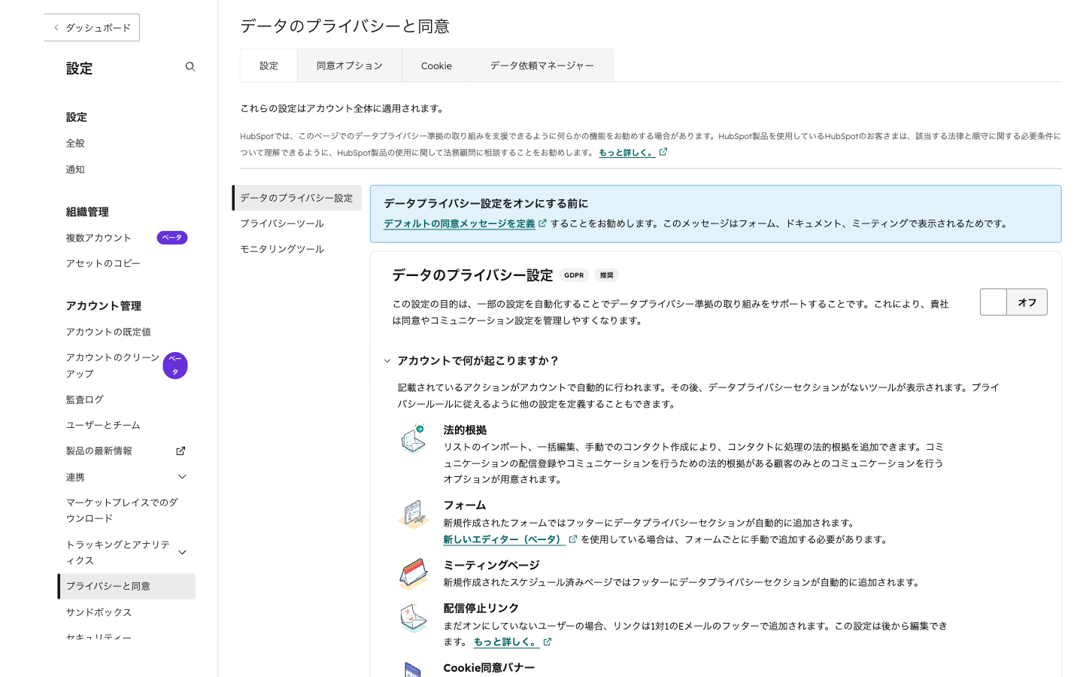Open 監査ログ in the sidebar
The height and width of the screenshot is (677, 1083).
click(85, 400)
